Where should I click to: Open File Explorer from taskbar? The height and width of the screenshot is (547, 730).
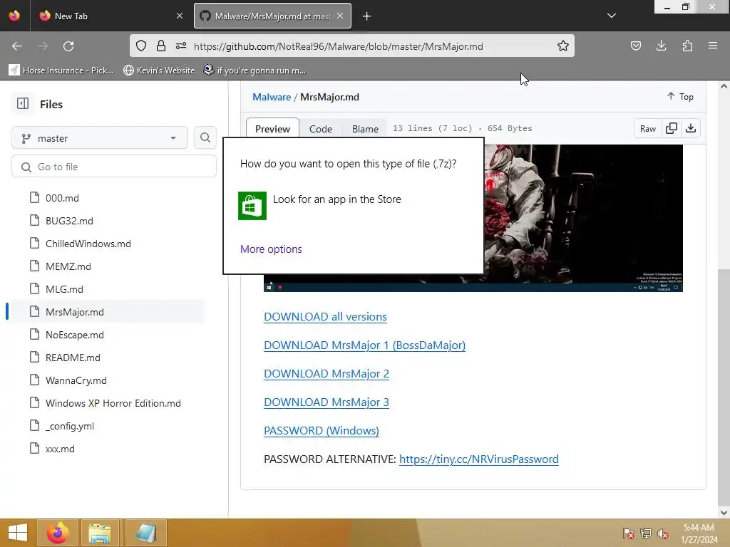tap(100, 533)
